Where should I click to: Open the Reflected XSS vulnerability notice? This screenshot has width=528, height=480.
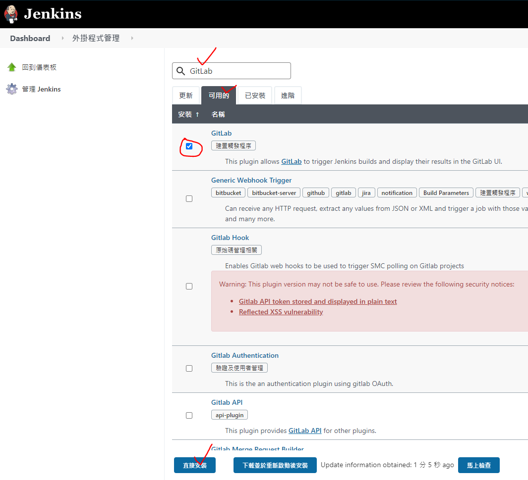(281, 312)
